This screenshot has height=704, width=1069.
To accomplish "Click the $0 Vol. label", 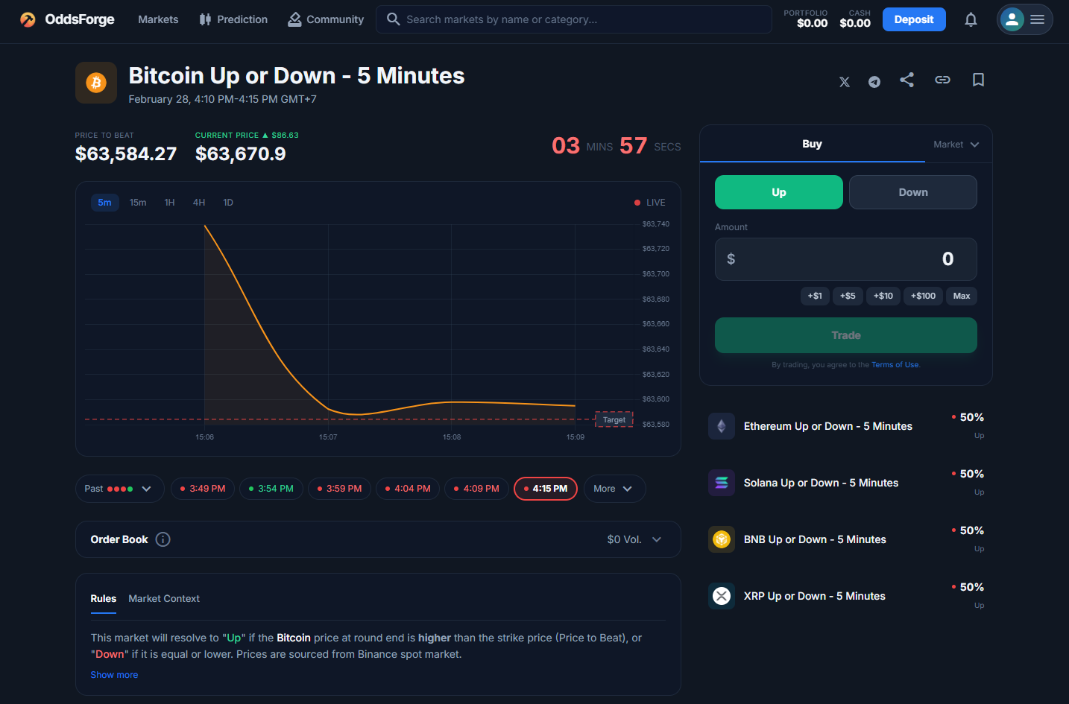I will [x=624, y=539].
